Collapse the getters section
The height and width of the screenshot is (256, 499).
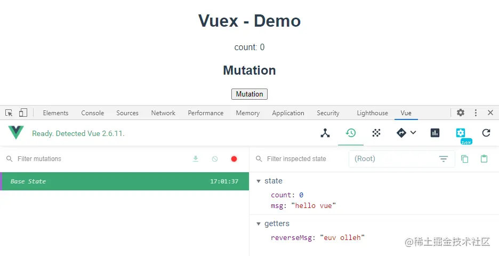(259, 223)
